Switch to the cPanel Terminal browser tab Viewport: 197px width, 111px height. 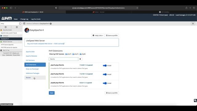(98, 12)
